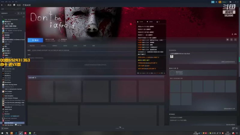The width and height of the screenshot is (240, 135).
Task: Click the library search field
Action: pos(11,17)
